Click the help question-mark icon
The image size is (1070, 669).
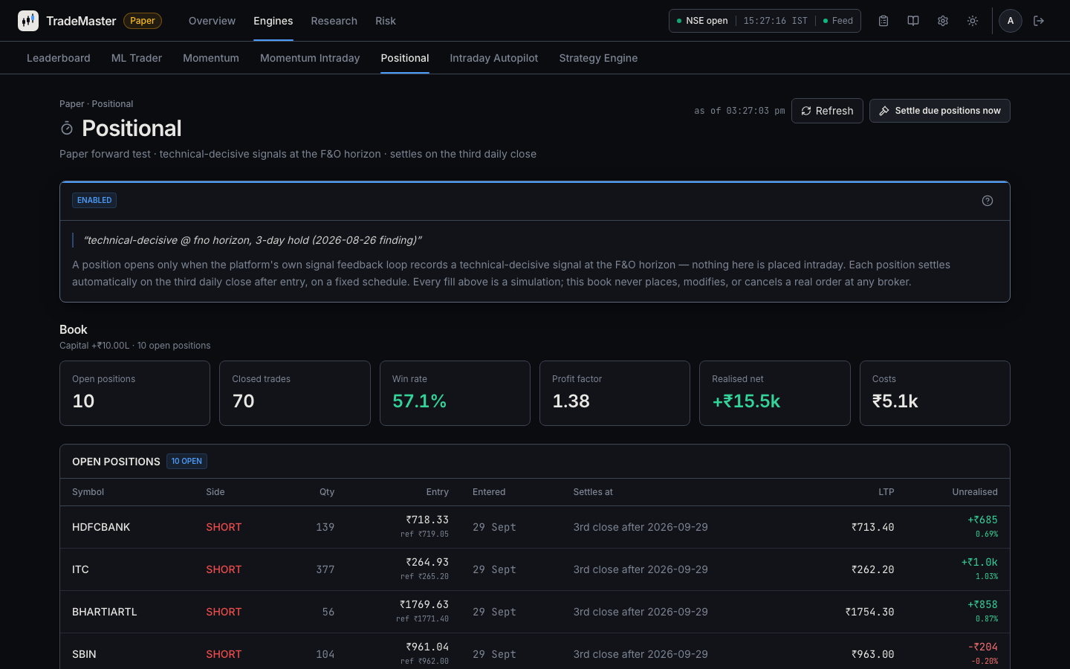click(x=988, y=201)
